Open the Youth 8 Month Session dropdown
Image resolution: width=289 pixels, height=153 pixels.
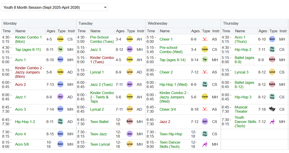point(54,7)
